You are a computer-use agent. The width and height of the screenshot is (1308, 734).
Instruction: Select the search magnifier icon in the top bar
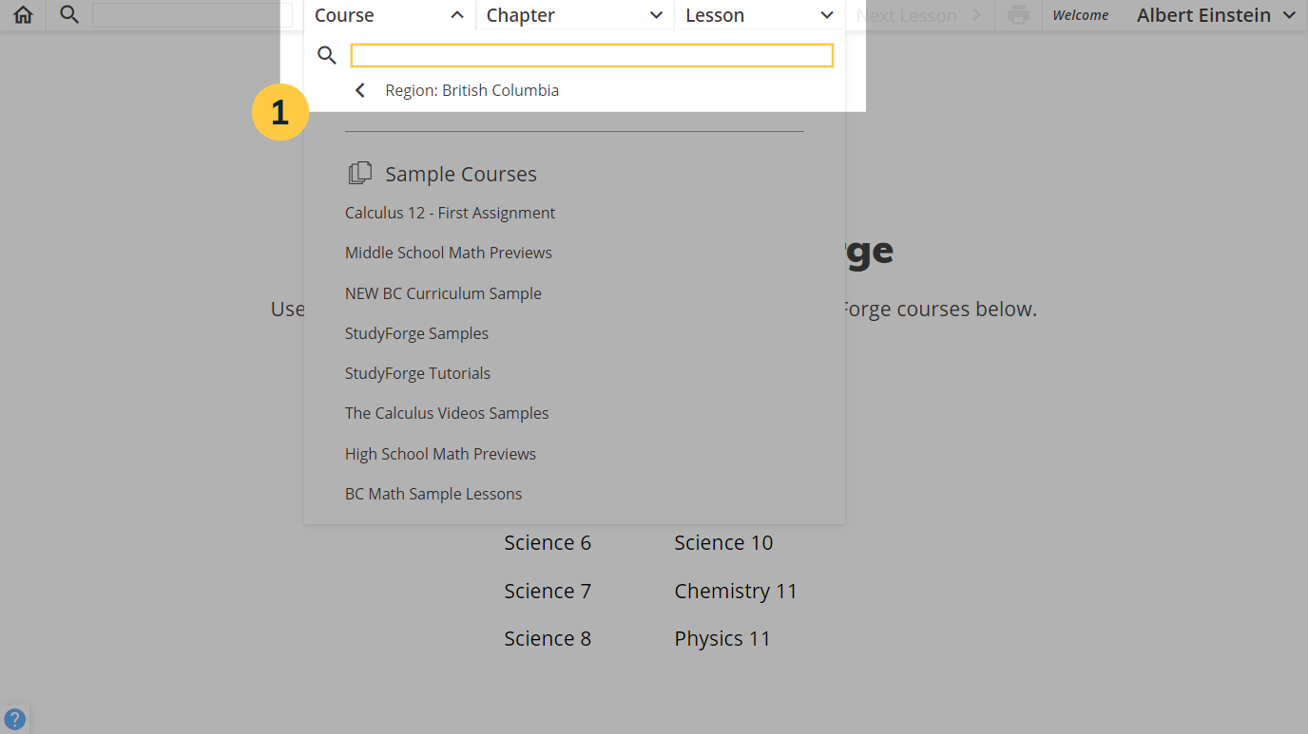click(67, 14)
